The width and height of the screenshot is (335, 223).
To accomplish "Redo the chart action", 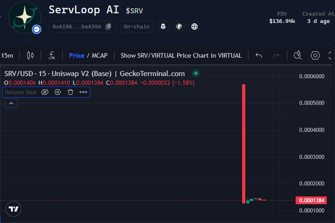I will pos(276,55).
